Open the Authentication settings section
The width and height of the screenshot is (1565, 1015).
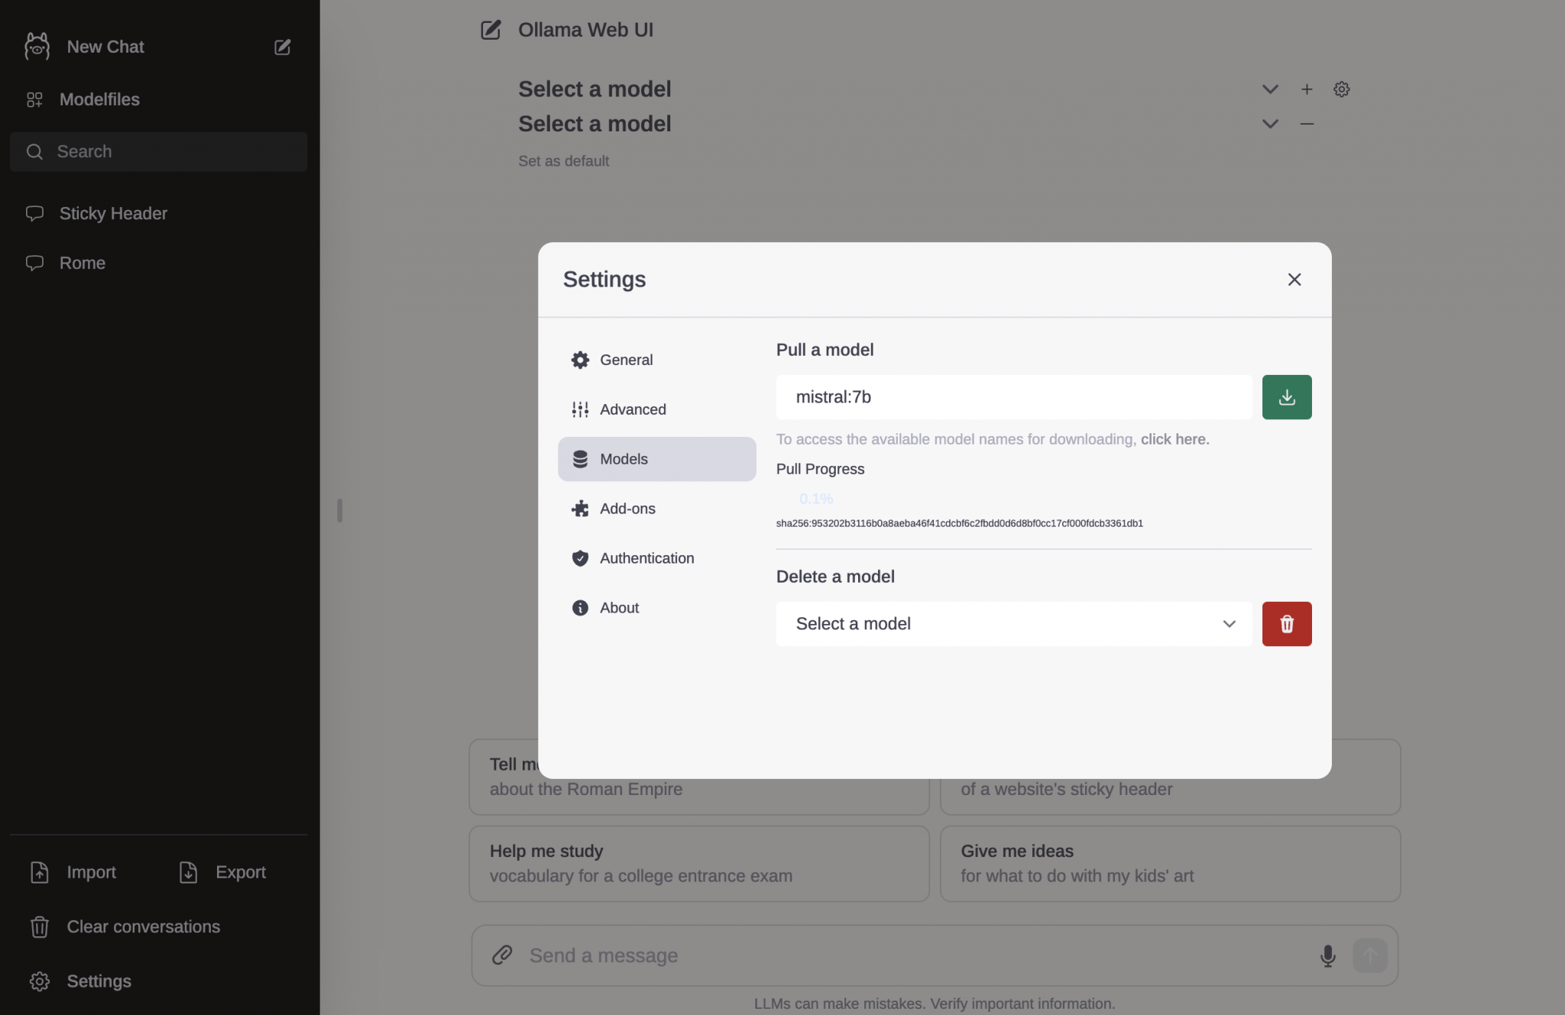coord(646,558)
